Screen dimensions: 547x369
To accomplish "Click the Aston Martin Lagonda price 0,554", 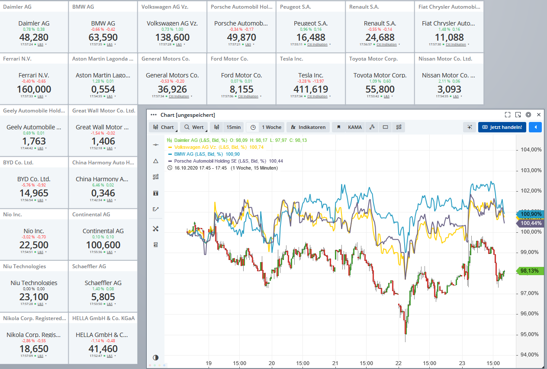I will pyautogui.click(x=103, y=89).
